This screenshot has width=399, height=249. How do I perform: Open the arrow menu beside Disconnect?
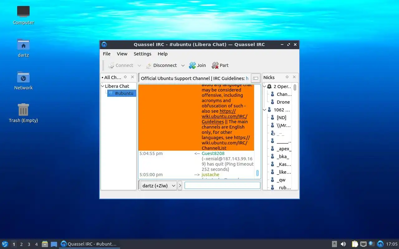183,66
